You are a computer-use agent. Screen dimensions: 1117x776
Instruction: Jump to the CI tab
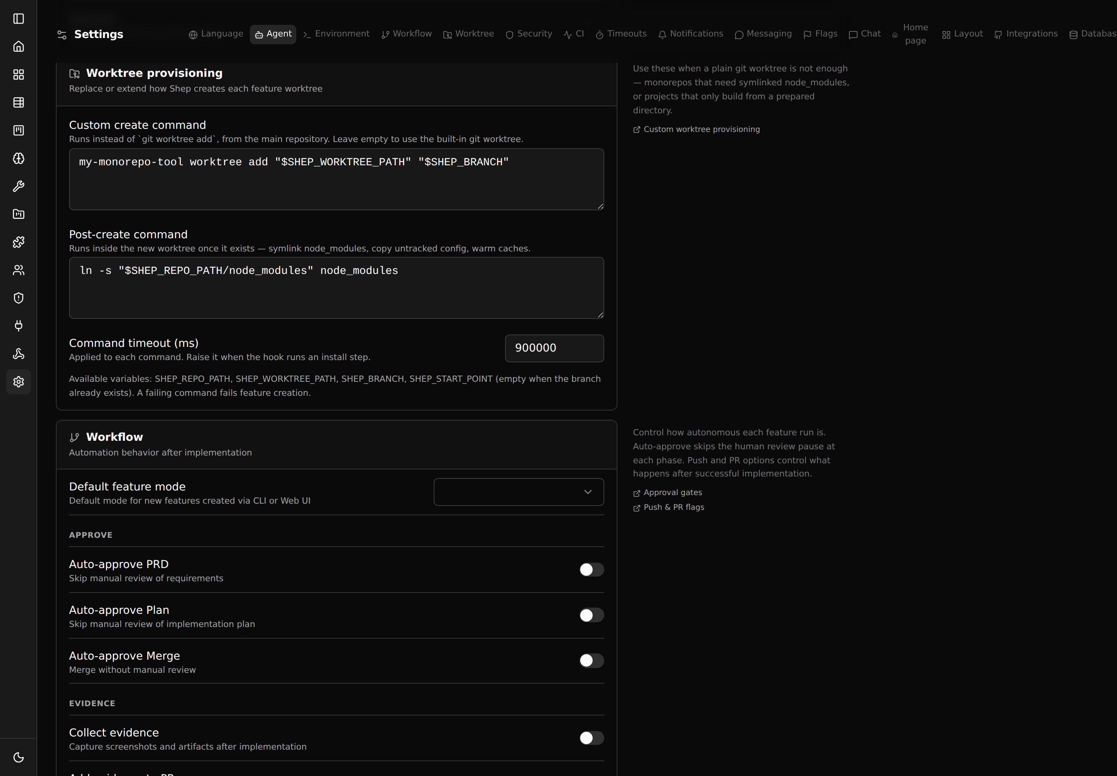[x=574, y=34]
